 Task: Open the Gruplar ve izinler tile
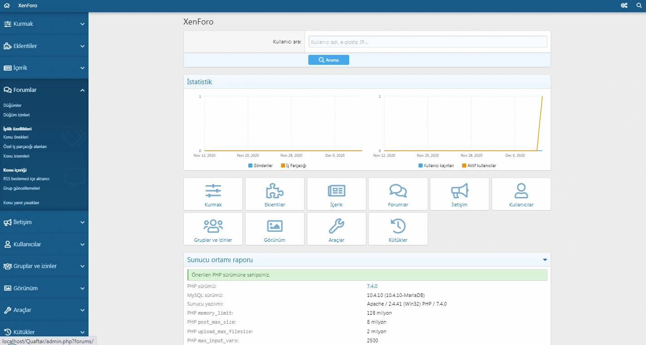click(x=213, y=229)
